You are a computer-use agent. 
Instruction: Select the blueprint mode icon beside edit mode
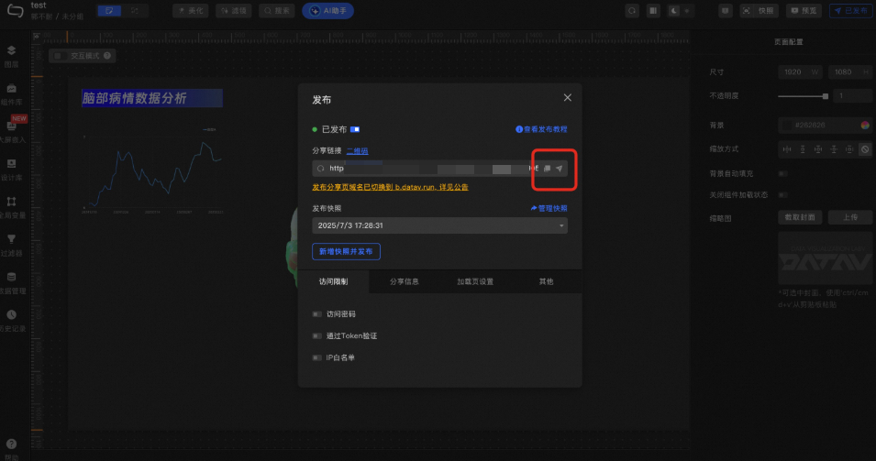pos(135,11)
